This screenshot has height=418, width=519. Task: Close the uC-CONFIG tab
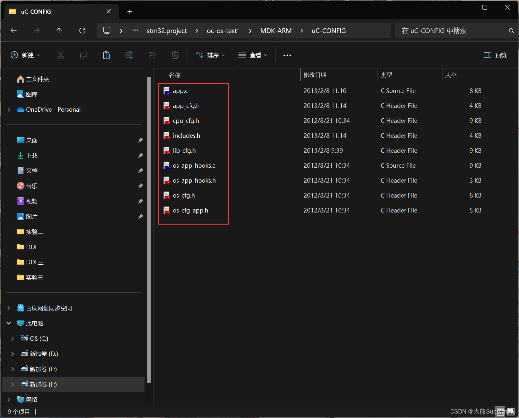click(x=109, y=11)
